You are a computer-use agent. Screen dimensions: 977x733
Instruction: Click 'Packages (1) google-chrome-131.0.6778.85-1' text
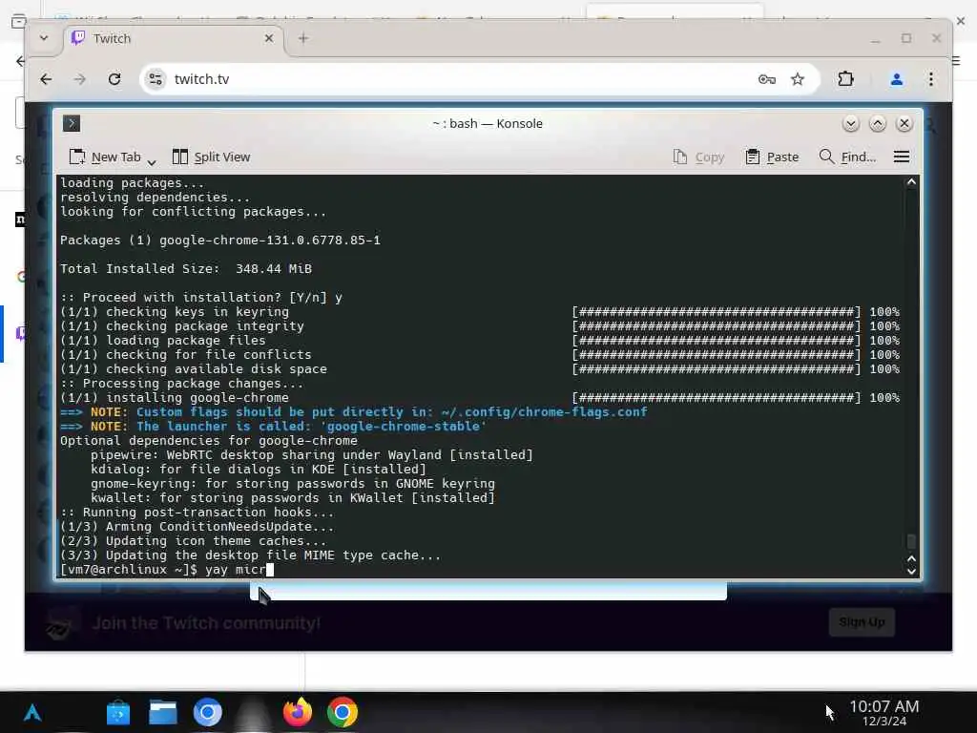click(220, 240)
